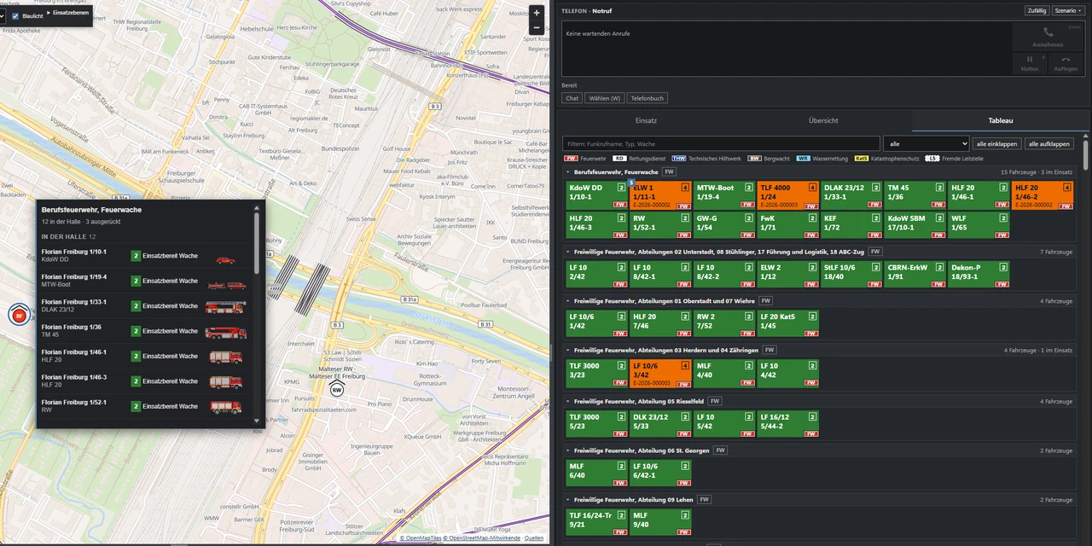This screenshot has width=1092, height=546.
Task: Toggle the Blaulicht checkbox
Action: coord(15,15)
